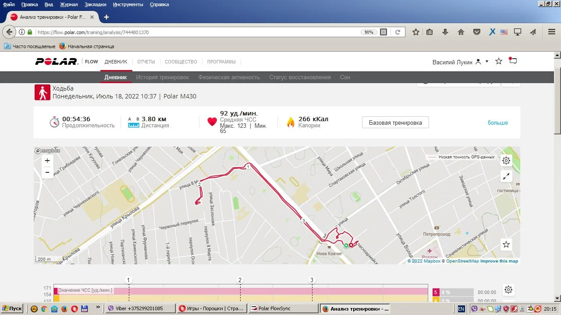Select the ПРОГРАММЫ navigation tab
Screen dimensions: 561x315
[221, 62]
